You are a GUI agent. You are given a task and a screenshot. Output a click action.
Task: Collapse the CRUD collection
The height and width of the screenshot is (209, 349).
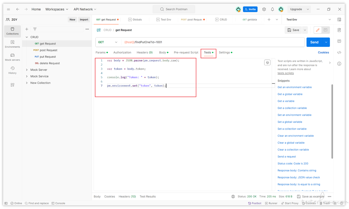[27, 37]
